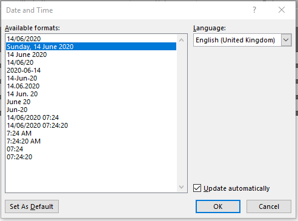Click the formats list scroll down arrow
The height and width of the screenshot is (221, 298).
(181, 187)
